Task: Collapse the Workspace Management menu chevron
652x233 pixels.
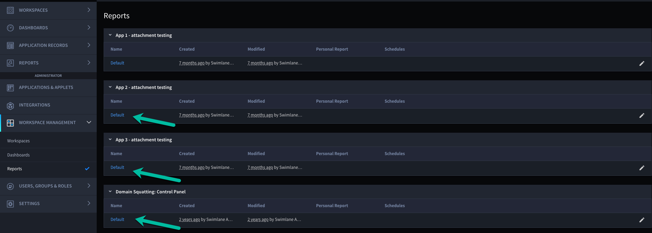Action: click(89, 122)
